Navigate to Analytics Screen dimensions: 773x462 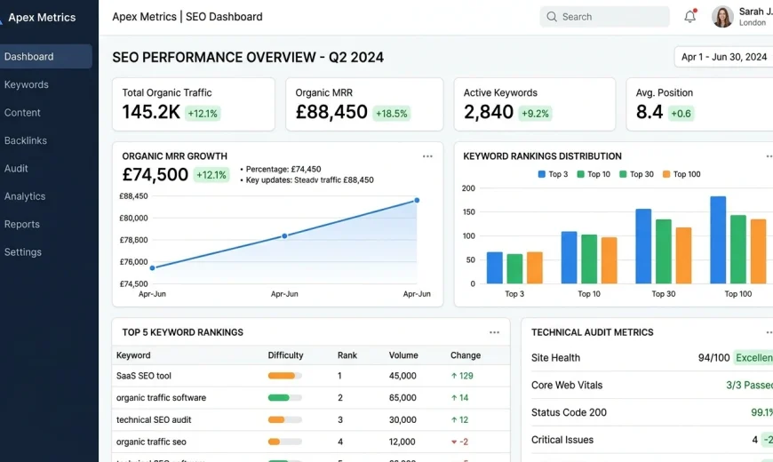click(x=25, y=196)
